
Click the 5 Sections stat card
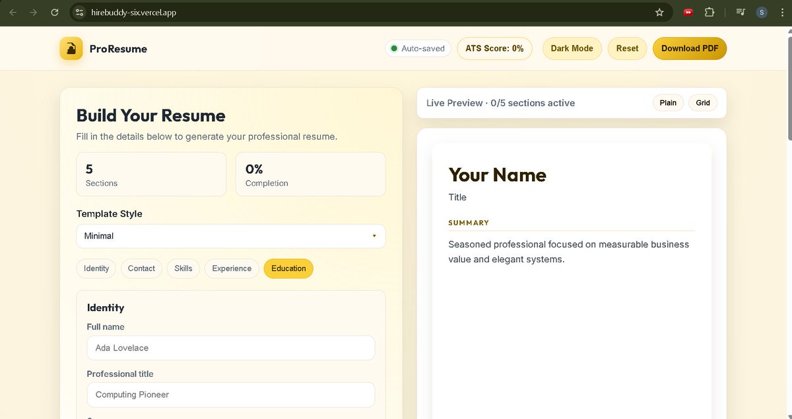(x=151, y=174)
